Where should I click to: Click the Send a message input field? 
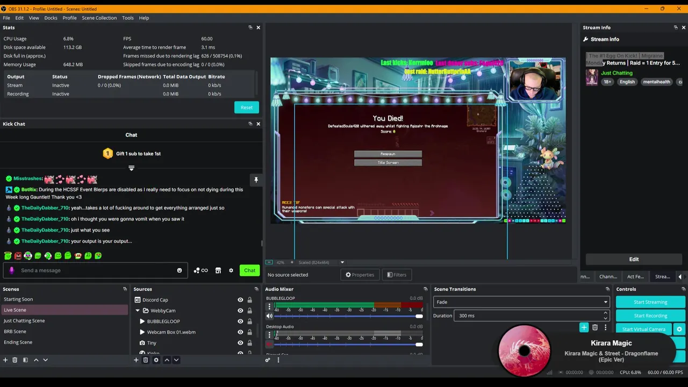pyautogui.click(x=95, y=270)
